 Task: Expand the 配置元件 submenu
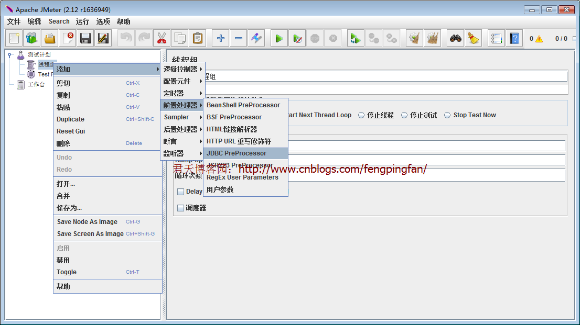(182, 81)
